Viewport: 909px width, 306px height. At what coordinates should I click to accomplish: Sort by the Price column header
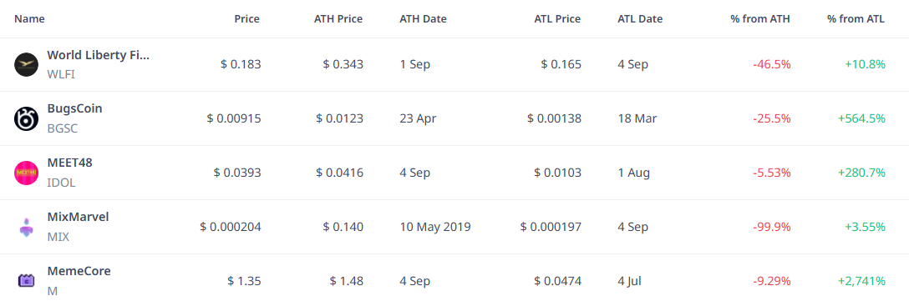(247, 19)
